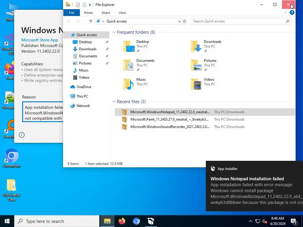
Task: Click the muted volume tray icon
Action: point(265,221)
